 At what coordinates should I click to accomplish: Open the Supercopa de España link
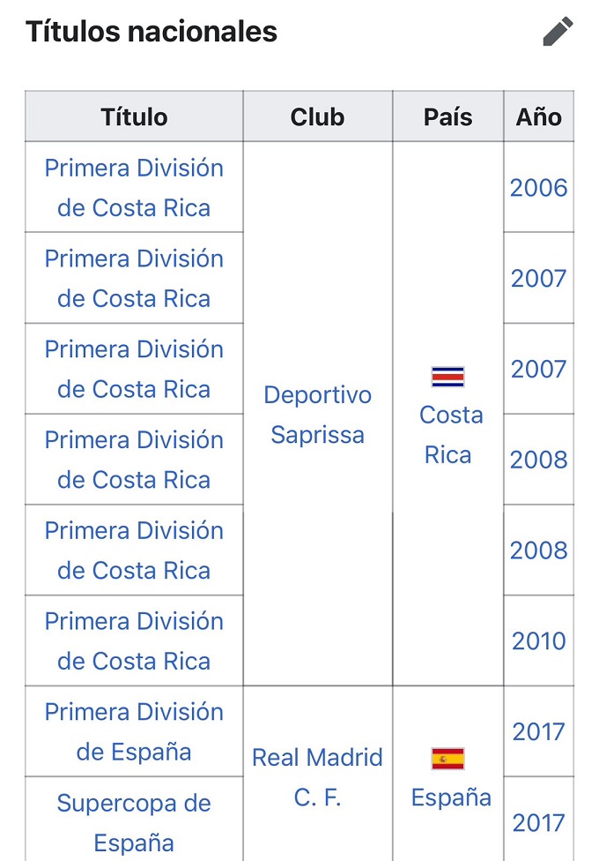(x=134, y=822)
